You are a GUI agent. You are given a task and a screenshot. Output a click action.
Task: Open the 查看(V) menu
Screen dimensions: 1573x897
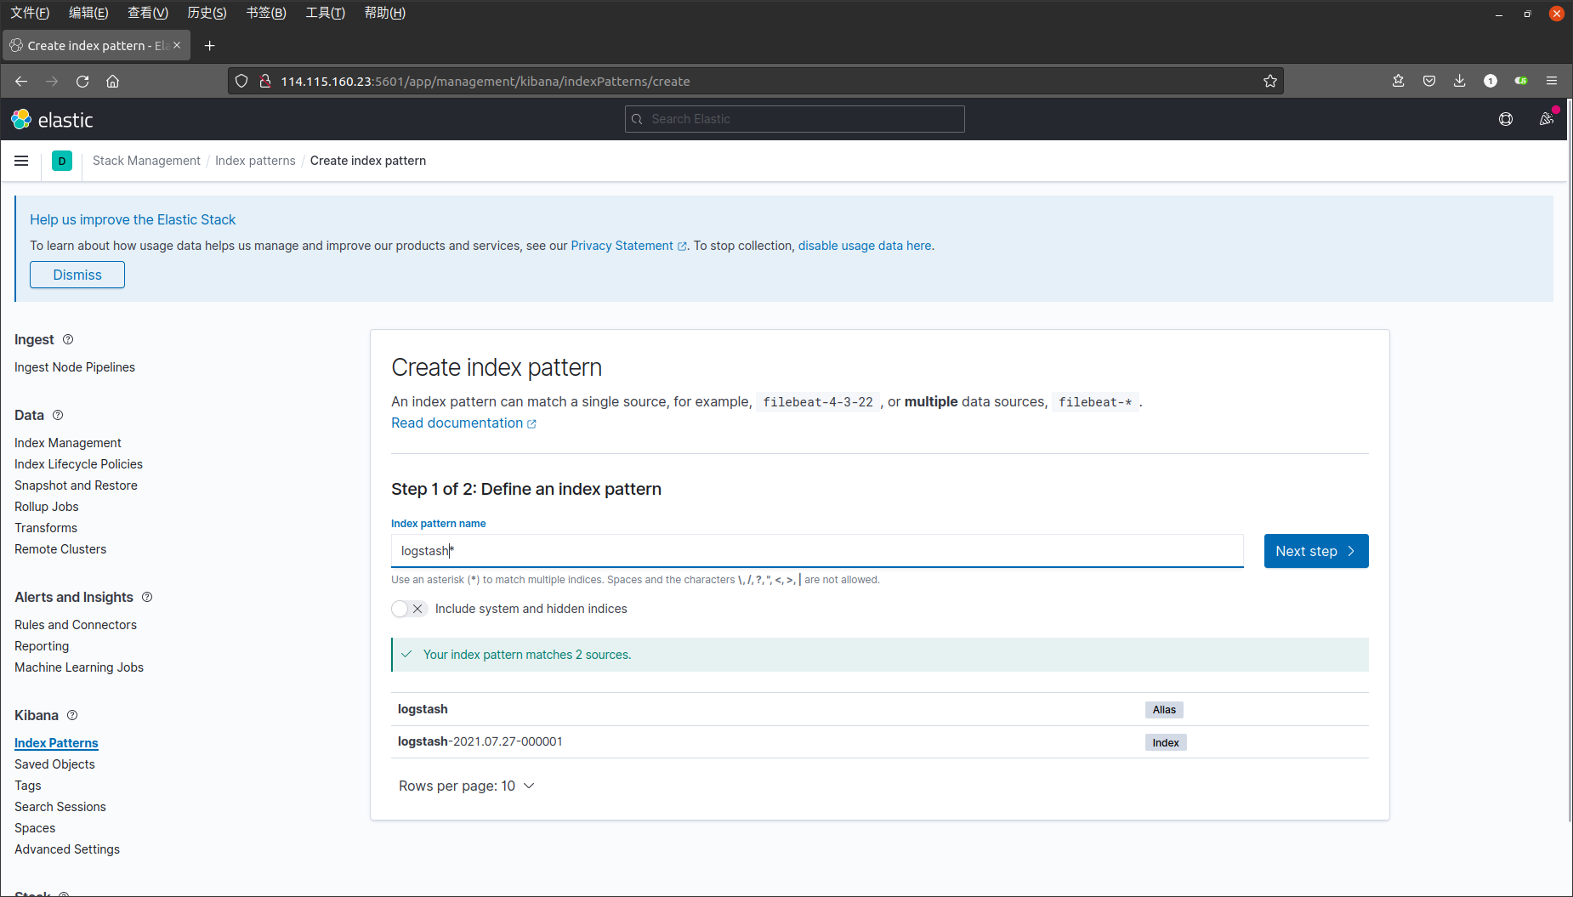click(148, 13)
